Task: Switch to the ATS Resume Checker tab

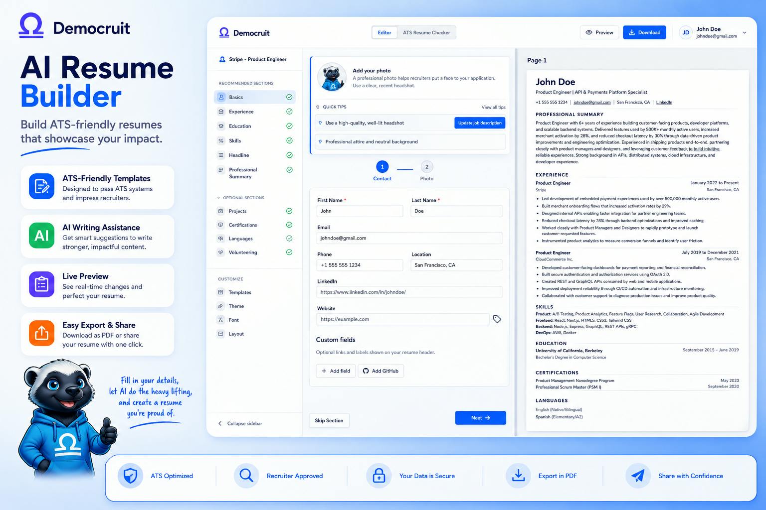Action: tap(426, 33)
